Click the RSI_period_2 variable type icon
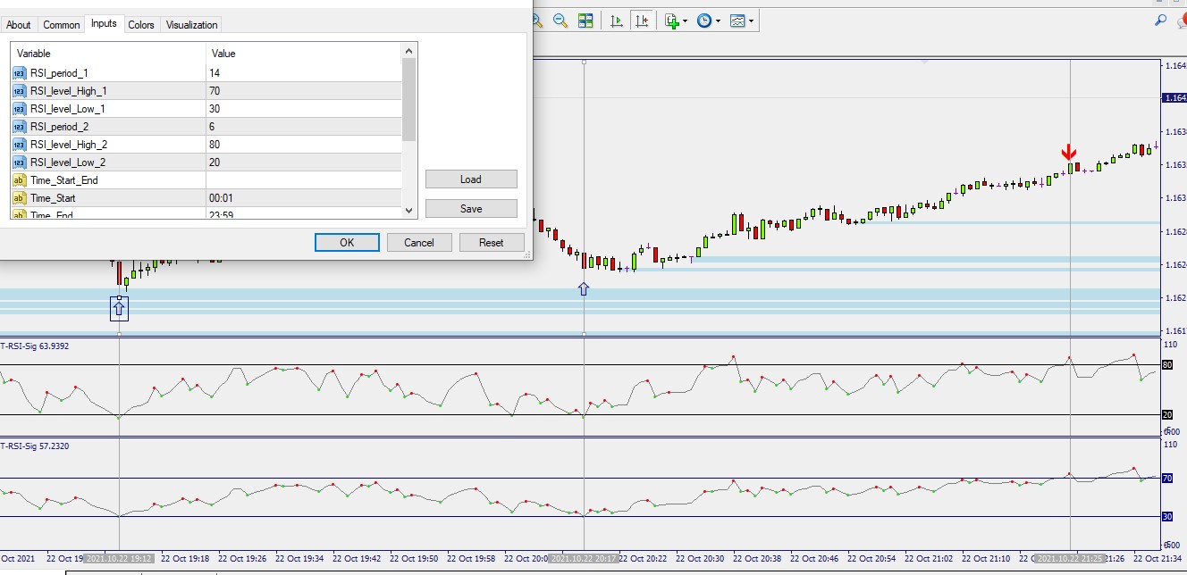 [19, 127]
